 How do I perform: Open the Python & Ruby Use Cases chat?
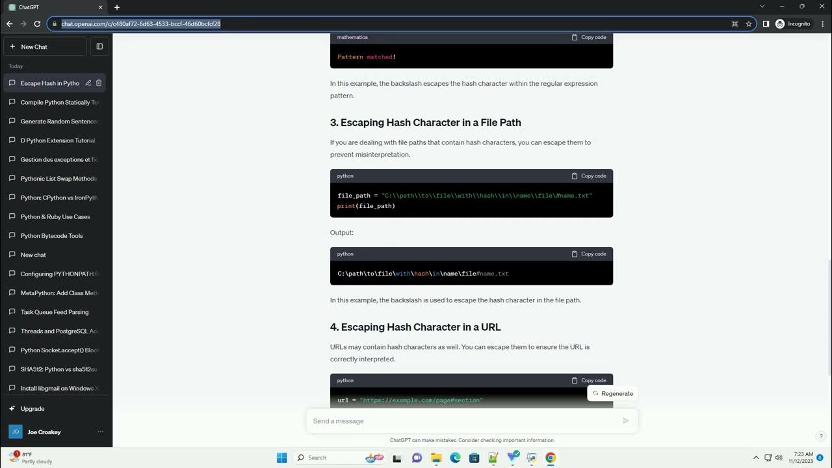pos(56,216)
